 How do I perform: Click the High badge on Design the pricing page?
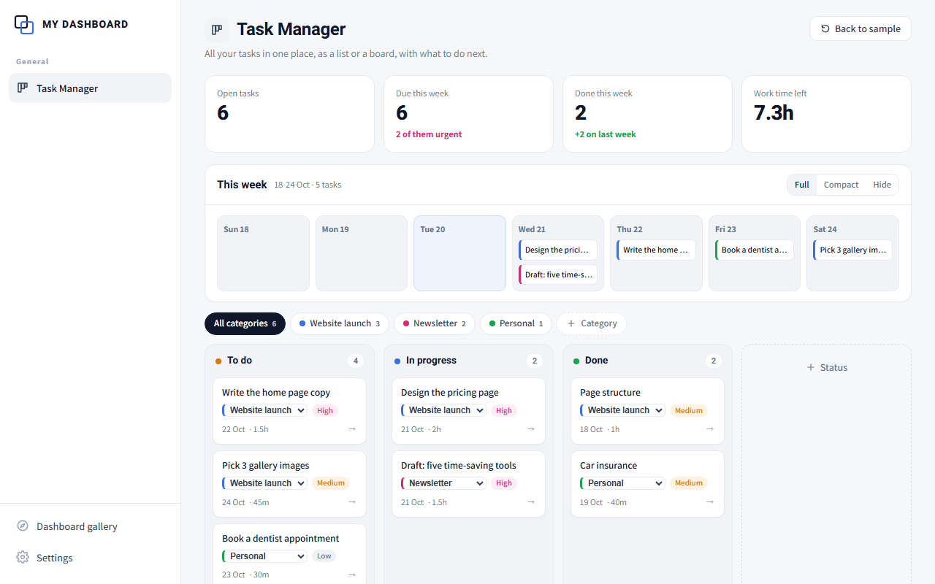(504, 410)
